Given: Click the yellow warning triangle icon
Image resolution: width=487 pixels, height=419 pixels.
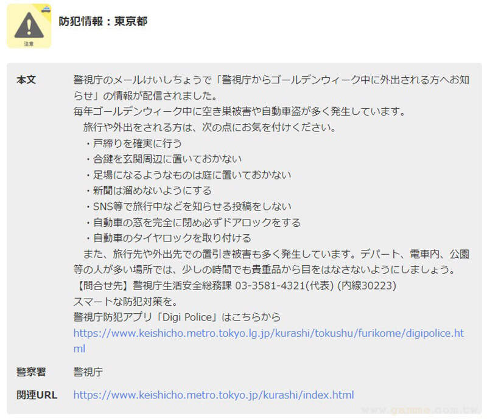Looking at the screenshot, I should click(x=29, y=25).
